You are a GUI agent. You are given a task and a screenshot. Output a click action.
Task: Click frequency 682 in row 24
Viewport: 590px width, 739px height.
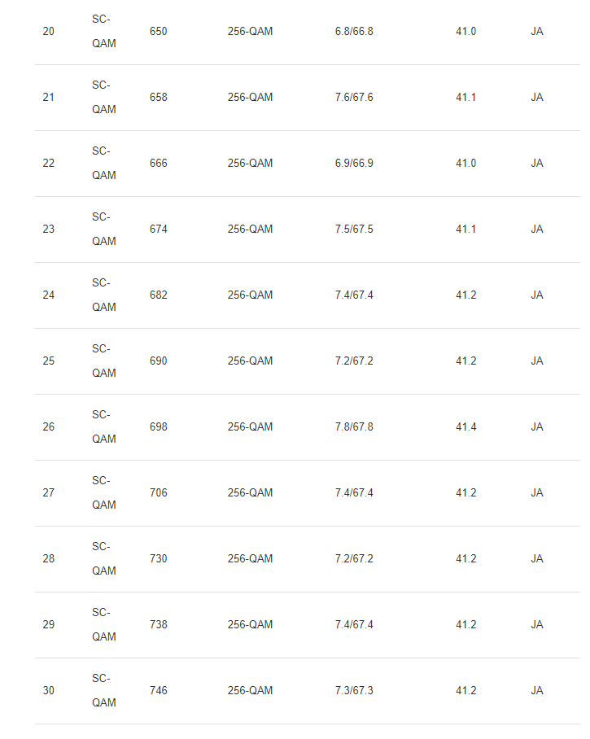159,295
